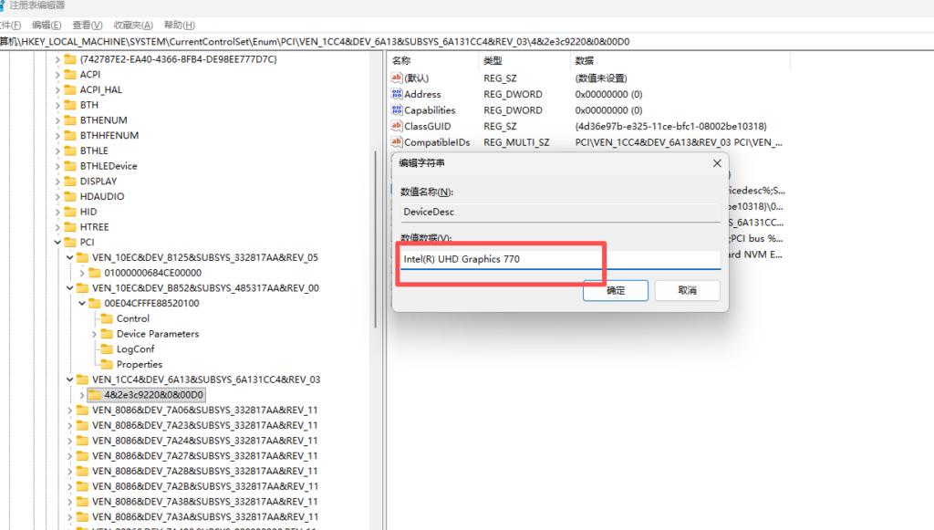Click the CompatibleIDs value icon
Viewport: 934px width, 530px height.
[x=397, y=142]
